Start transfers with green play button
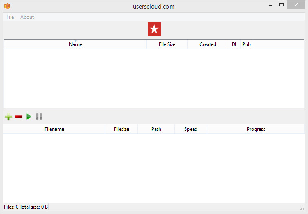The width and height of the screenshot is (308, 214). click(x=29, y=117)
